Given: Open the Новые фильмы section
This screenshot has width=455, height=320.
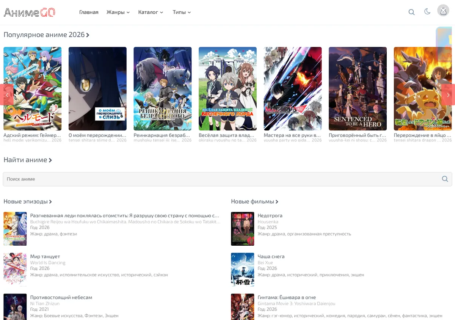Looking at the screenshot, I should [x=255, y=202].
